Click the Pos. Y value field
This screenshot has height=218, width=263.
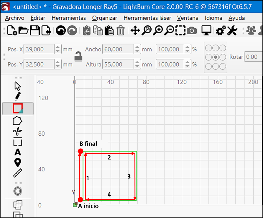pyautogui.click(x=39, y=64)
